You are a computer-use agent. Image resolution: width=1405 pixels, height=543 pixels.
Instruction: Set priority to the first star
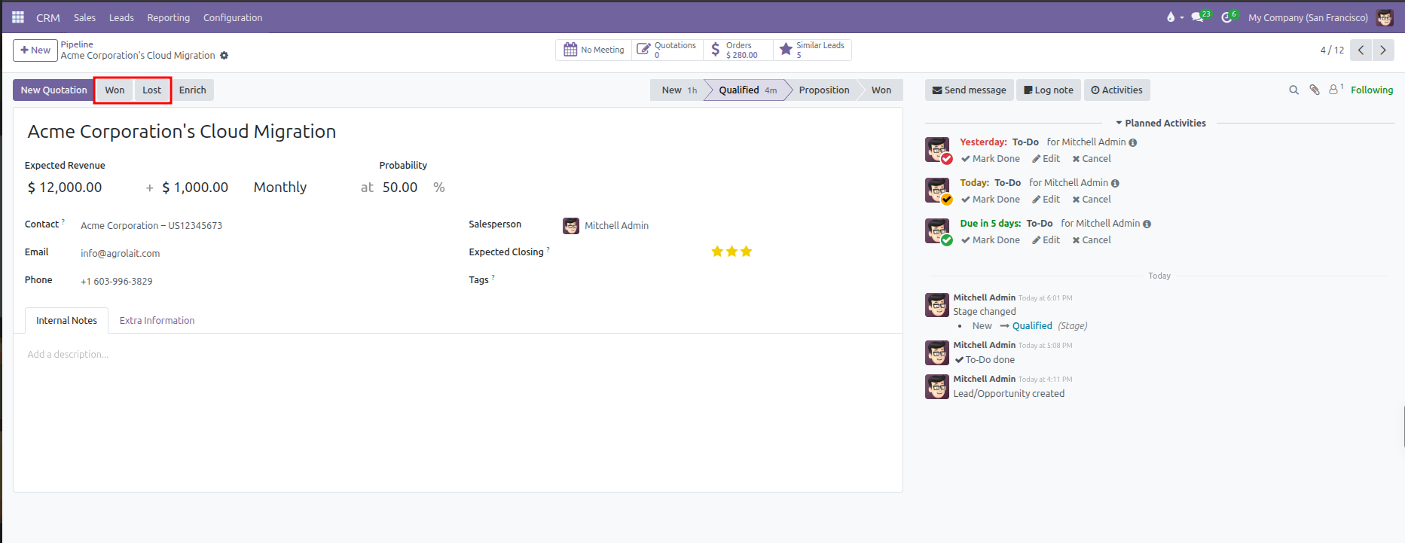click(717, 252)
